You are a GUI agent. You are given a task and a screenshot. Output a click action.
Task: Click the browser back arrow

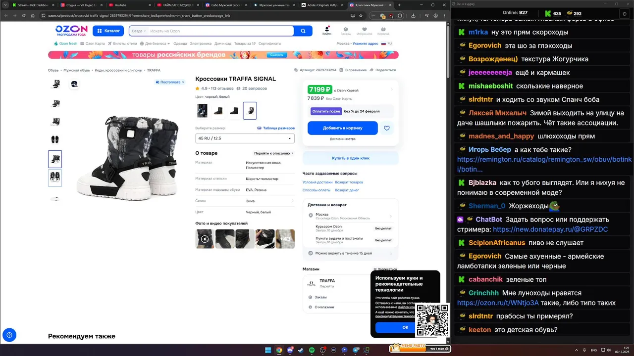(5, 15)
